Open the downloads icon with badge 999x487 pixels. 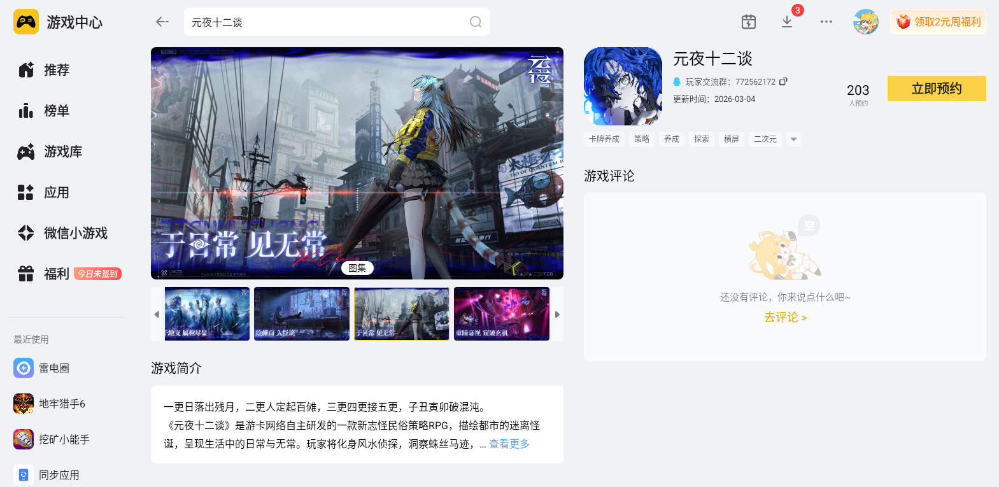[787, 22]
